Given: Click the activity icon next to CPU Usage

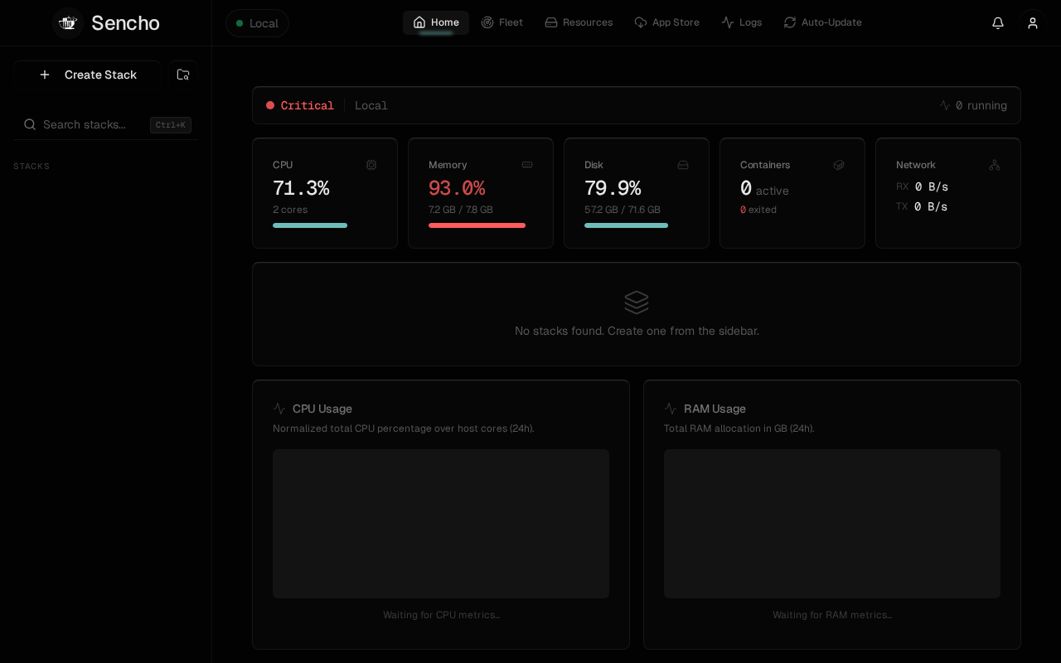Looking at the screenshot, I should (279, 409).
